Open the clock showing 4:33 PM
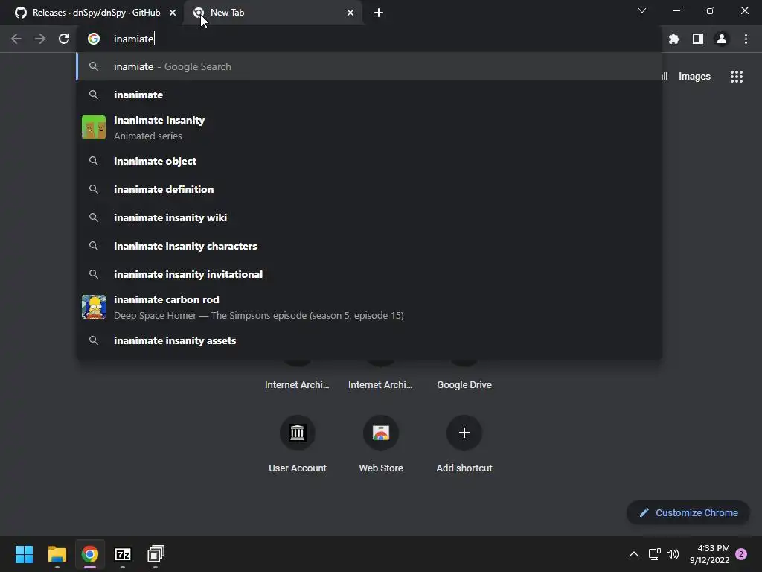The image size is (762, 572). (x=709, y=554)
